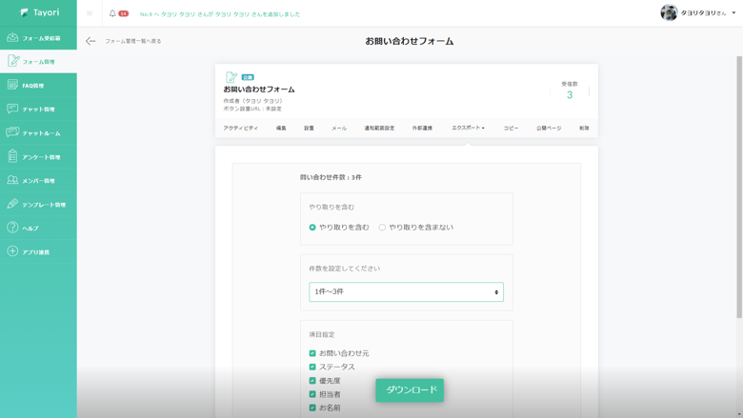Open チャット管理 from the sidebar
The height and width of the screenshot is (418, 743).
click(x=12, y=109)
